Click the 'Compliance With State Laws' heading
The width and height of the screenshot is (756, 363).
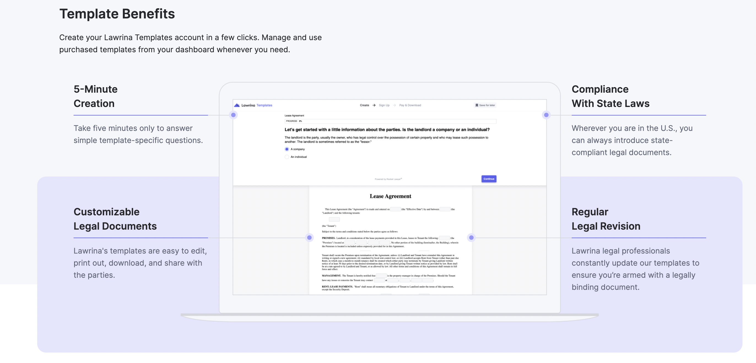pyautogui.click(x=611, y=97)
